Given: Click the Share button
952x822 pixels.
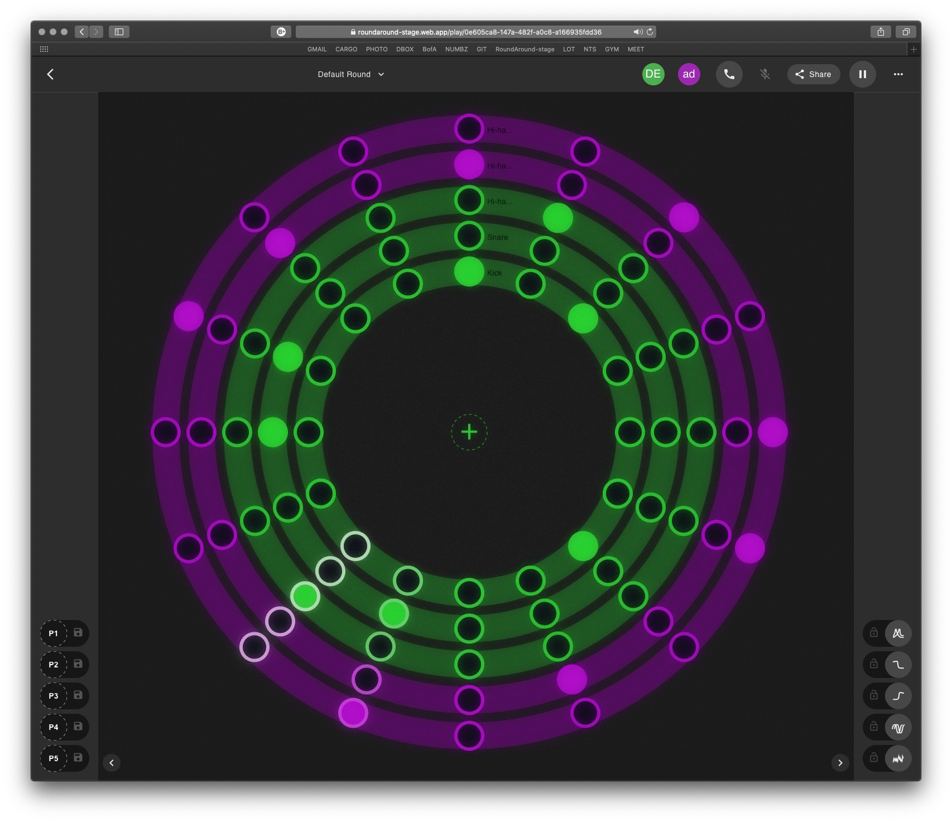Looking at the screenshot, I should click(813, 74).
